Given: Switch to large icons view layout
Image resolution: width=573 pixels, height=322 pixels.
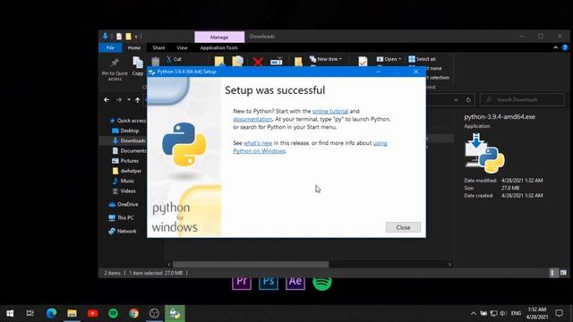Looking at the screenshot, I should point(563,273).
